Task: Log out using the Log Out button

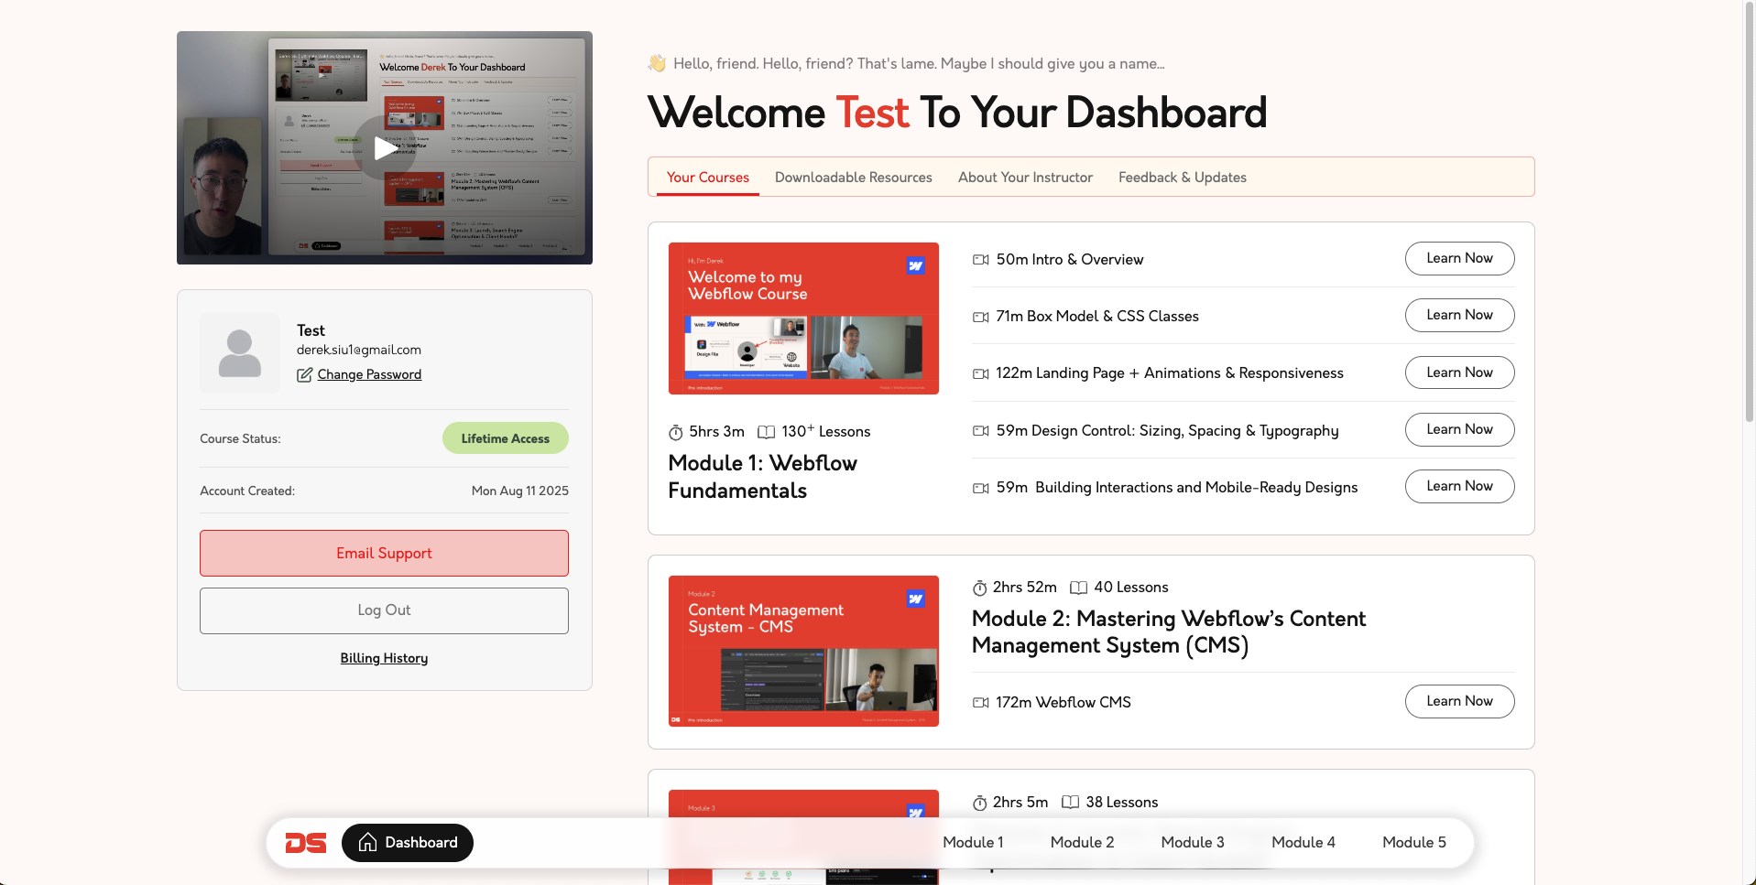Action: [x=384, y=610]
